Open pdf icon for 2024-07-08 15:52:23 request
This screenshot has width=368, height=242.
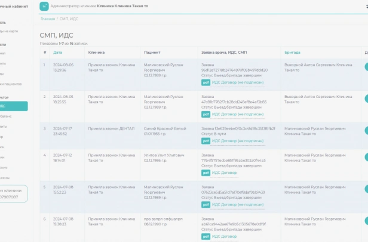click(206, 205)
